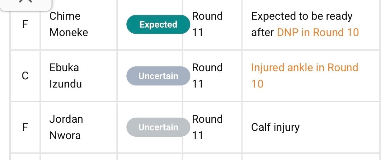Viewport: 390px width, 160px height.
Task: Click Round 11 in Chime Moneke's row
Action: point(207,24)
